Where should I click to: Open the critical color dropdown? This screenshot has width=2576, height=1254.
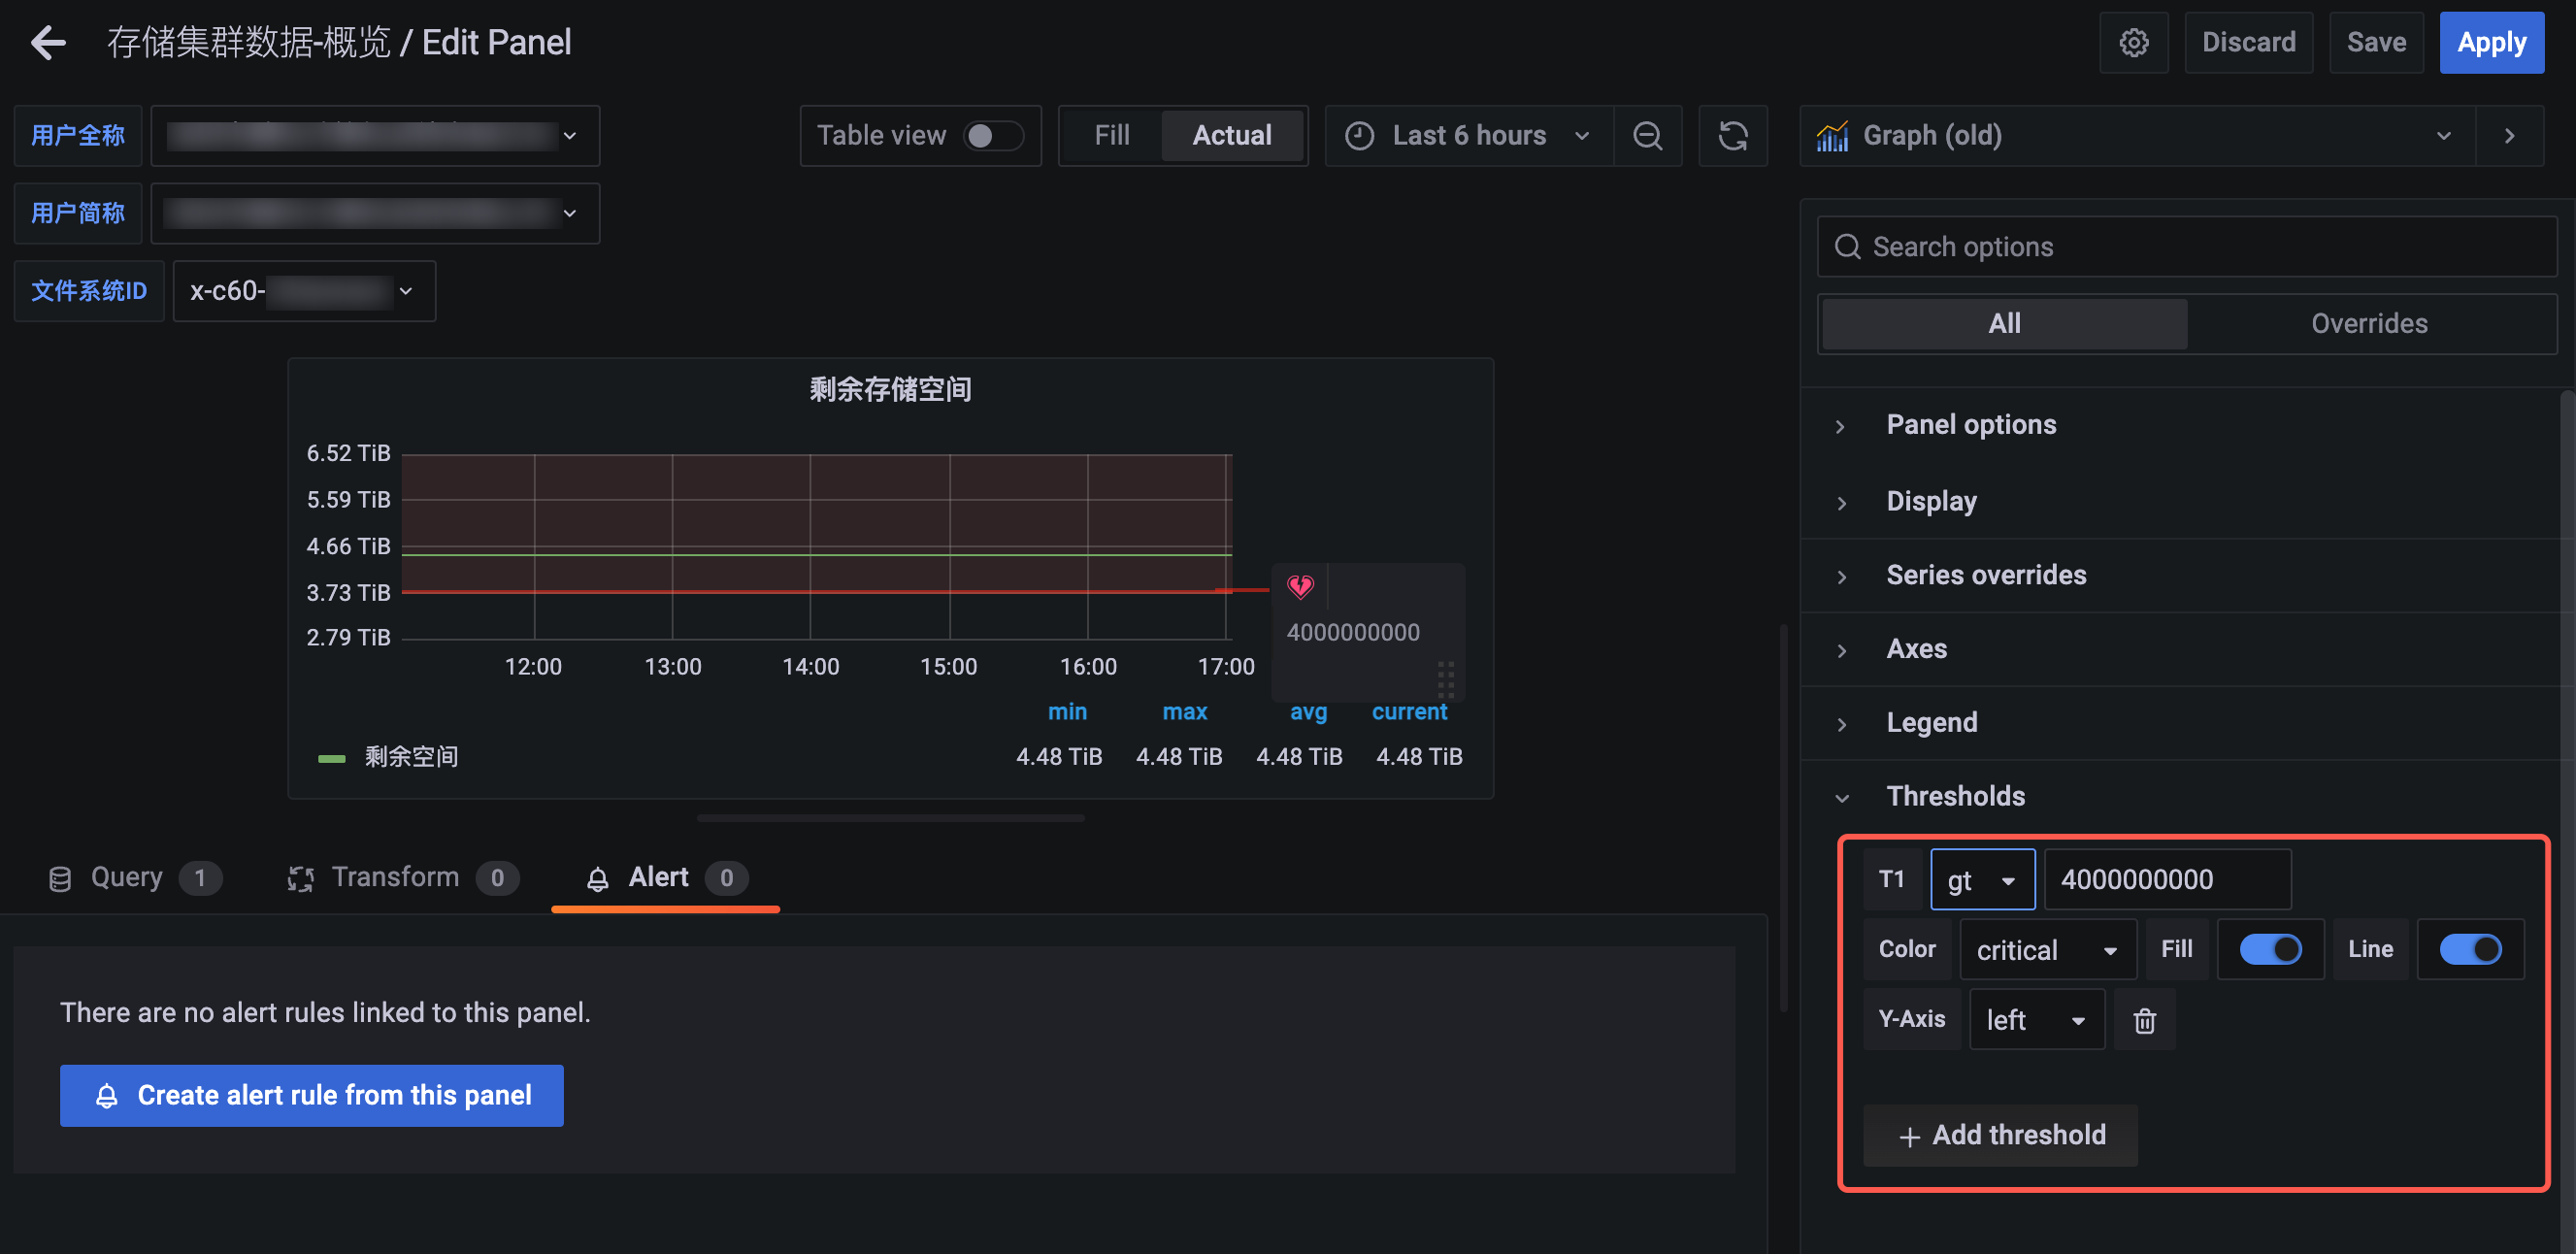(x=2046, y=949)
